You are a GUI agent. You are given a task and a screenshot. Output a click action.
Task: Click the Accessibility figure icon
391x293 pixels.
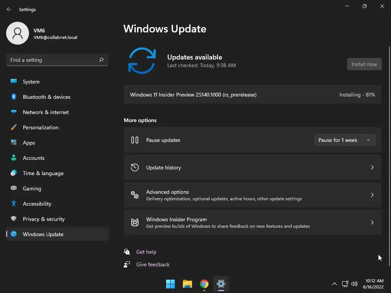[14, 204]
